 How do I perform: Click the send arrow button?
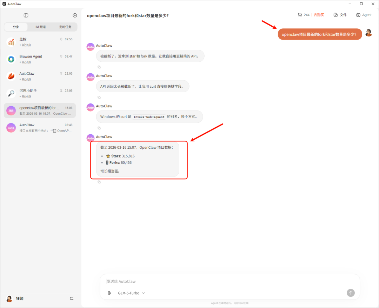(351, 293)
